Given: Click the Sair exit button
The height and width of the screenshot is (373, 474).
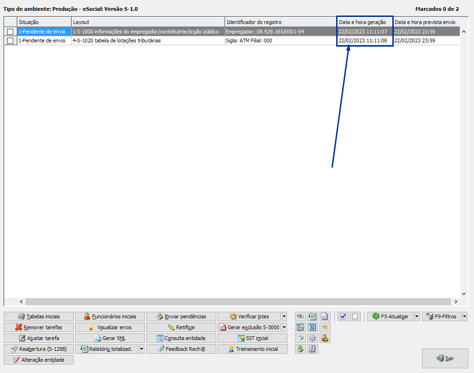Looking at the screenshot, I should (445, 358).
